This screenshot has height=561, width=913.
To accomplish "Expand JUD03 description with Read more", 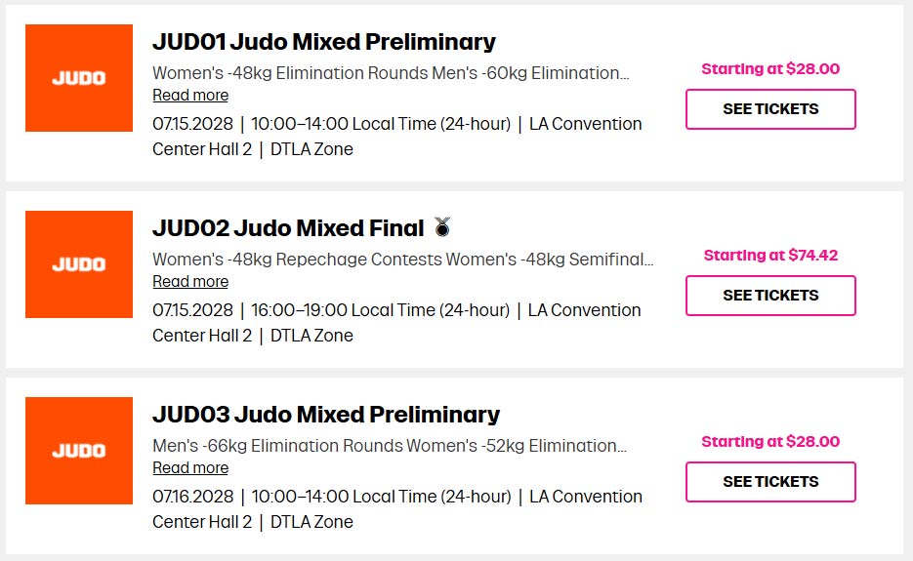I will [x=190, y=468].
